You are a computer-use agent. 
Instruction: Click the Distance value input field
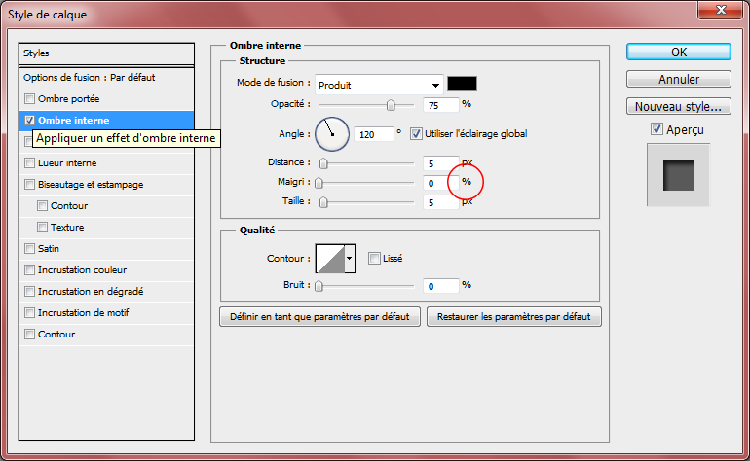[440, 163]
